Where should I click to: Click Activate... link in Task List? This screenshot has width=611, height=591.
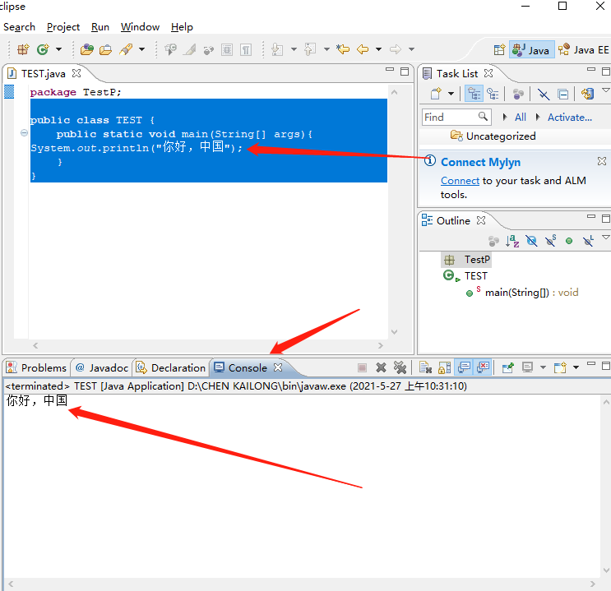point(569,117)
